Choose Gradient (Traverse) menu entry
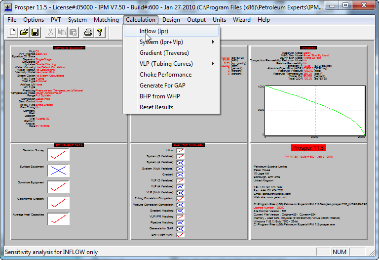Image resolution: width=379 pixels, height=260 pixels. [x=171, y=53]
